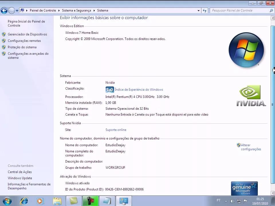Open address bar history dropdown
Viewport: 275px width, 206px height.
(x=199, y=11)
